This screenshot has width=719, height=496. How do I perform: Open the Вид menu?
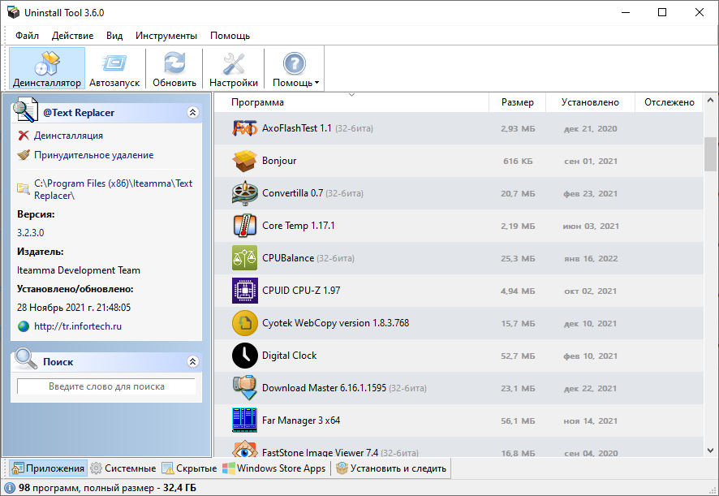tap(114, 36)
